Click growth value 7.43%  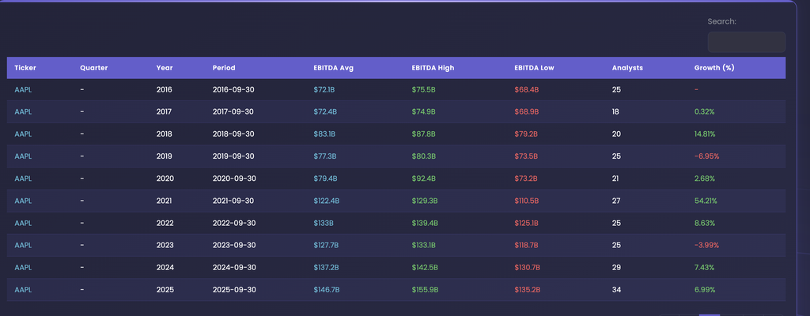[x=704, y=268]
